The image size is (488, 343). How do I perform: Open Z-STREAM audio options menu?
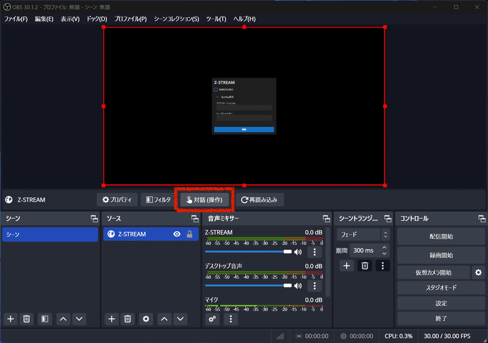click(315, 252)
